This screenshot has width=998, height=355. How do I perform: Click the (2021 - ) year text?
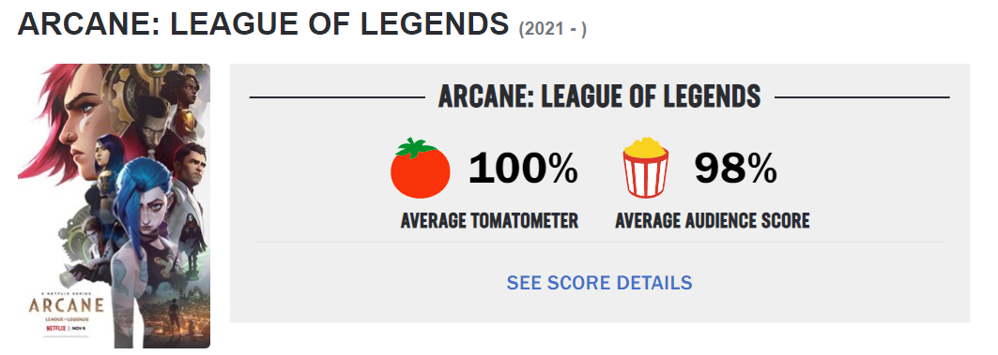point(552,29)
